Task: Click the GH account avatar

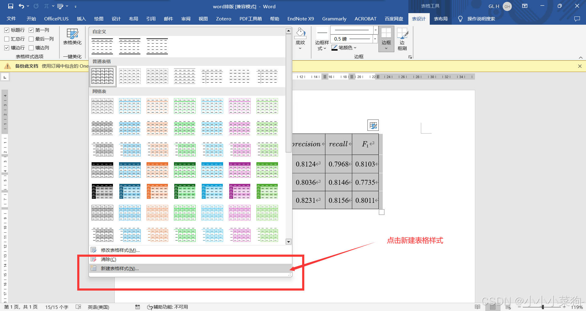Action: (x=507, y=6)
